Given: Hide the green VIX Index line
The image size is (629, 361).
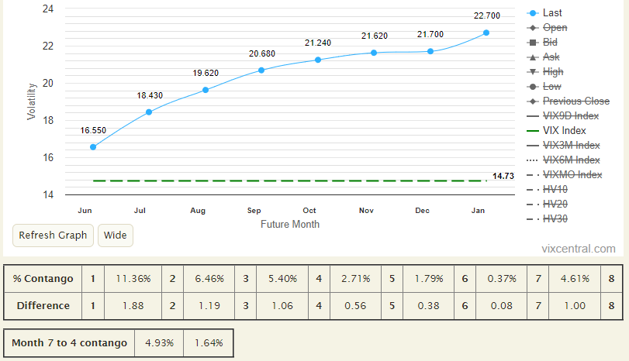Looking at the screenshot, I should [x=564, y=131].
